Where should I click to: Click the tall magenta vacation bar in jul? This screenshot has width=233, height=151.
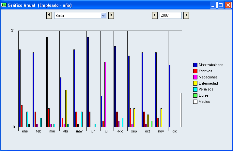click(x=105, y=94)
